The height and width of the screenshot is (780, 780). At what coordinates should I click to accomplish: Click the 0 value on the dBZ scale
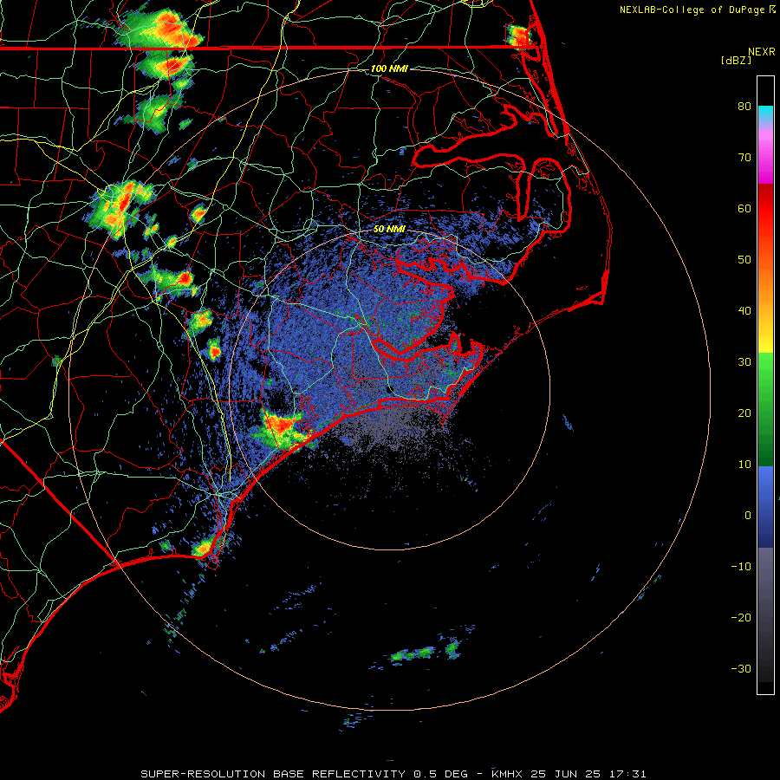tap(748, 516)
